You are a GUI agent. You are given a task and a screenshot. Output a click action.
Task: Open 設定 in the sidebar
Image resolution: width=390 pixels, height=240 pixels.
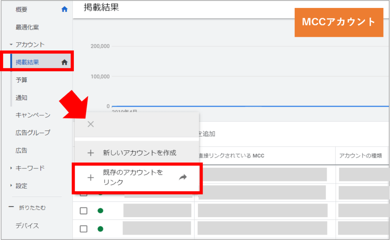[x=21, y=186]
